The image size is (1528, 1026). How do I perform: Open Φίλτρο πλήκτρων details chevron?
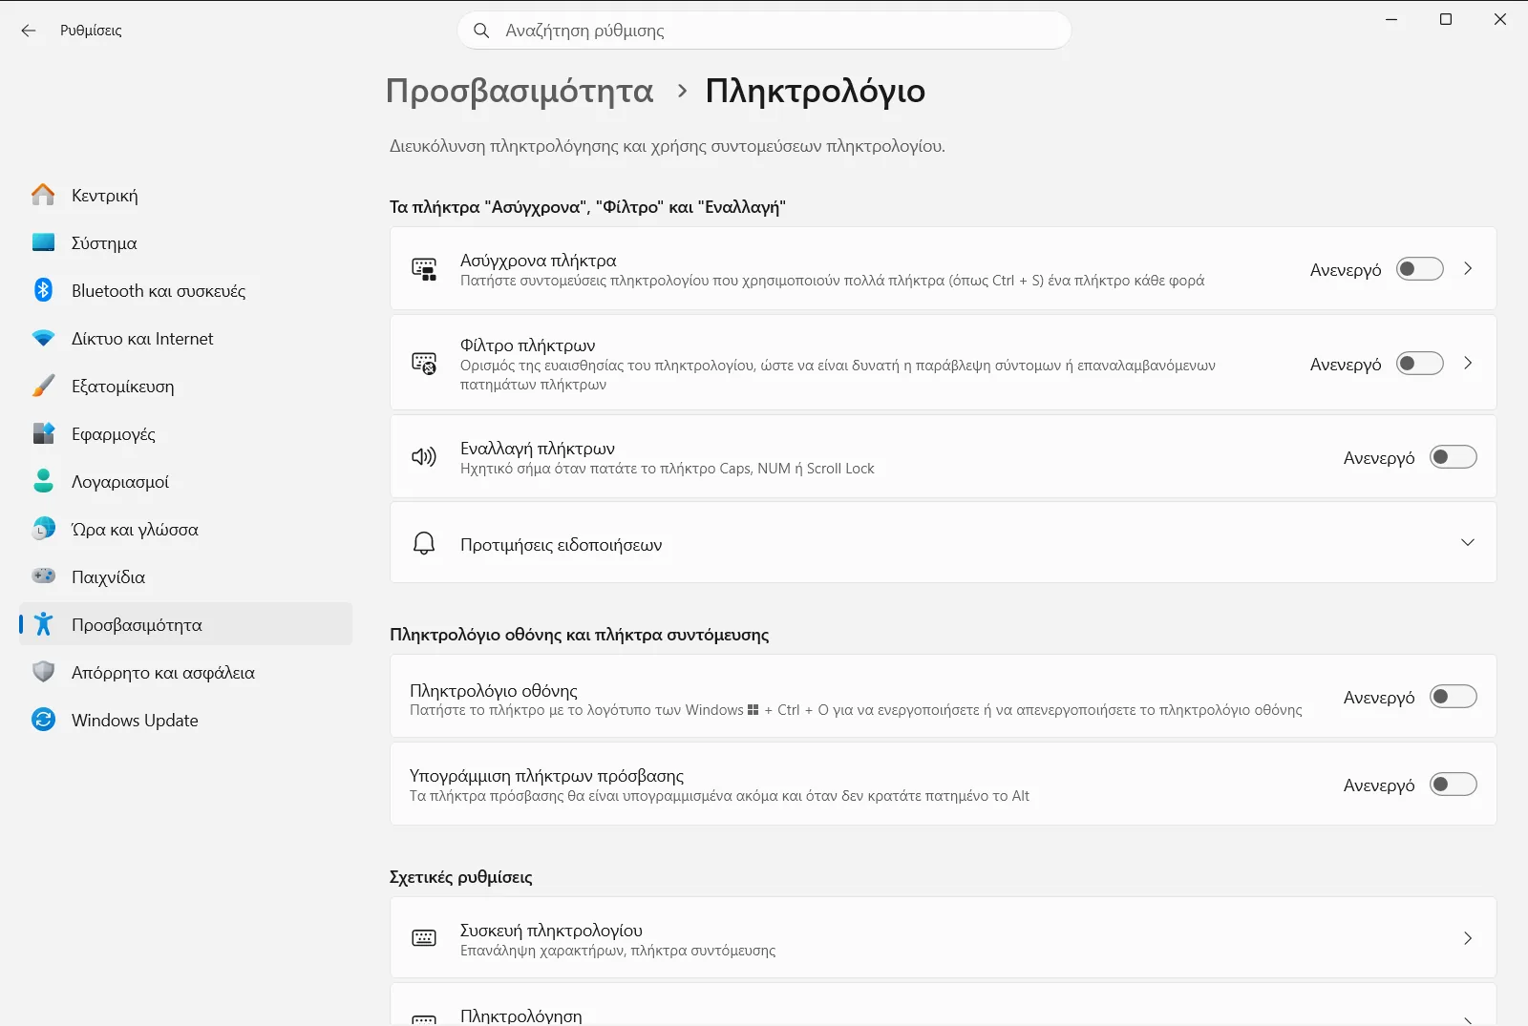point(1468,364)
